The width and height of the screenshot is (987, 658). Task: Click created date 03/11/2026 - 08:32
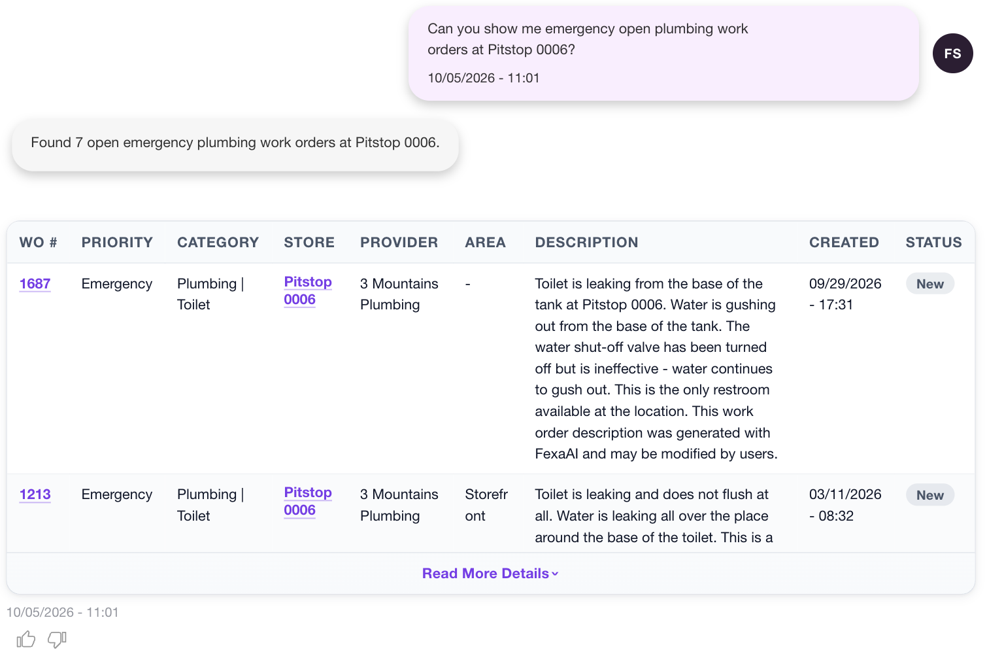pyautogui.click(x=845, y=505)
